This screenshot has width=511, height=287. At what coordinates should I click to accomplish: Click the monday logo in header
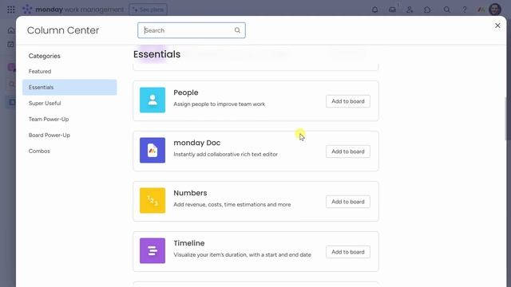73,10
